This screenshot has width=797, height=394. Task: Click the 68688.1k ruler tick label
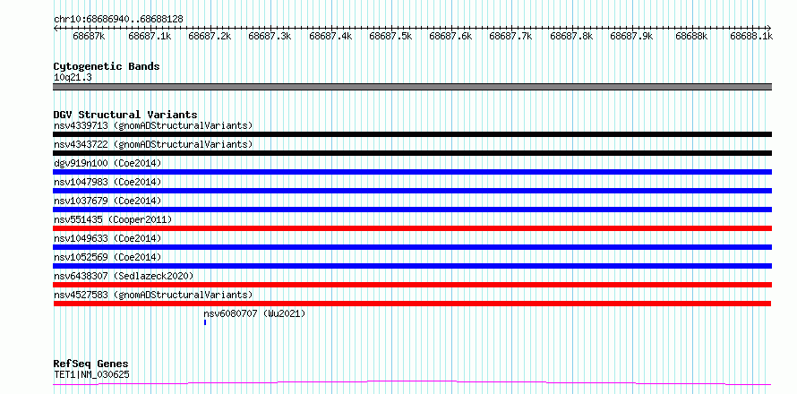coord(751,36)
